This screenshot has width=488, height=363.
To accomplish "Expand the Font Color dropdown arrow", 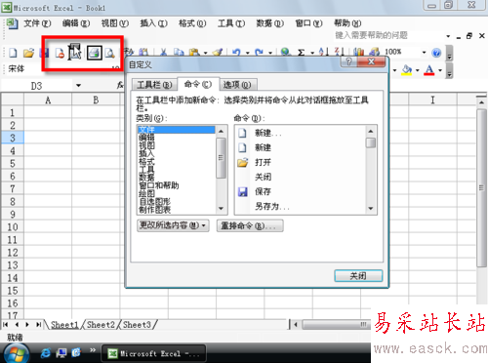I will (x=440, y=70).
